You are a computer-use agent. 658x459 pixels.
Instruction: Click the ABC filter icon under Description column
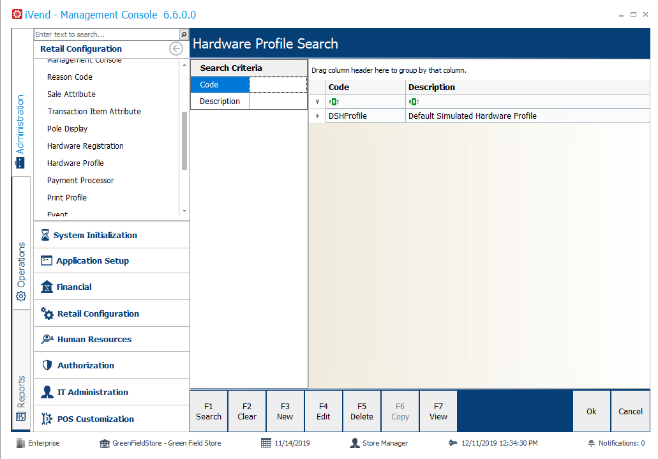(x=414, y=102)
